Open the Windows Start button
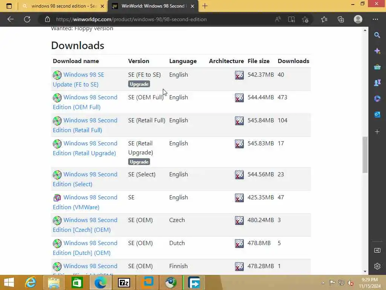 9,282
